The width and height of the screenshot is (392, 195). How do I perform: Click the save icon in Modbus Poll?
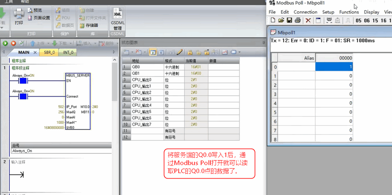pos(289,20)
